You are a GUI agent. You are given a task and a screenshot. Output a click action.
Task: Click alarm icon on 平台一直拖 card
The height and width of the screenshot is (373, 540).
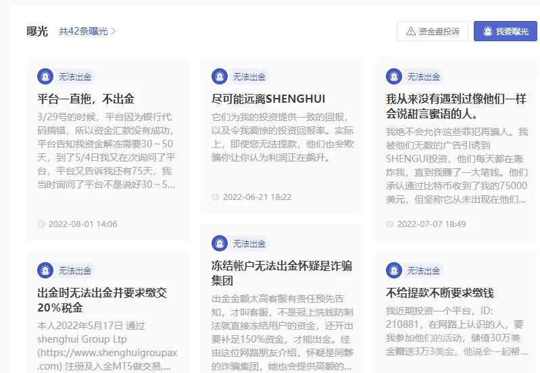[45, 76]
